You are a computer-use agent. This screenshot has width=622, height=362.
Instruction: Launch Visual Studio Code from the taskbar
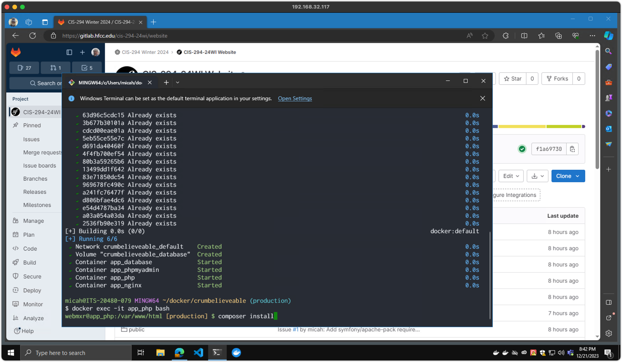(198, 352)
